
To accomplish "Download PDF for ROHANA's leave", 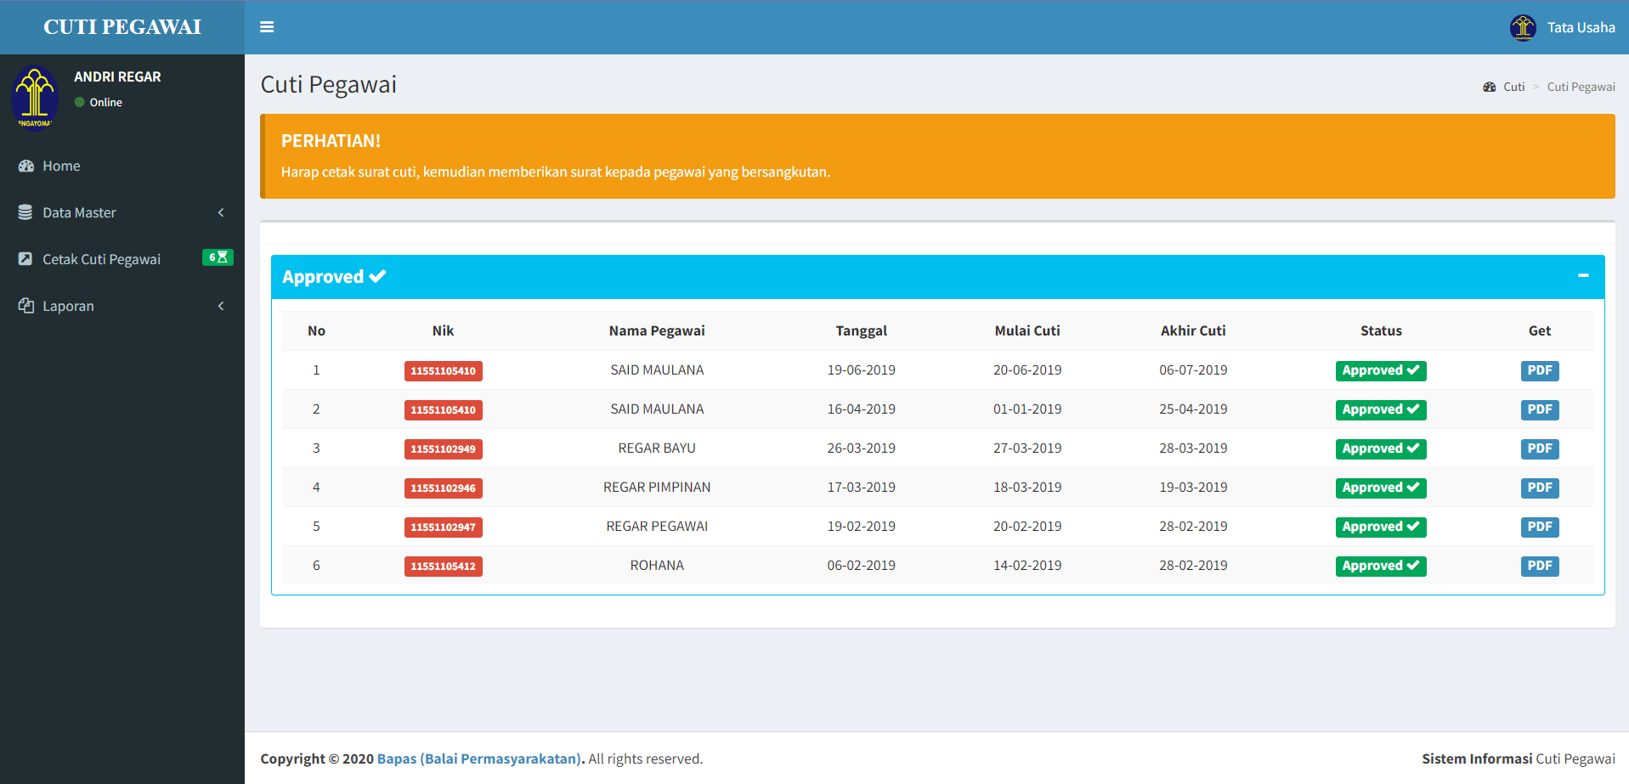I will pyautogui.click(x=1539, y=566).
